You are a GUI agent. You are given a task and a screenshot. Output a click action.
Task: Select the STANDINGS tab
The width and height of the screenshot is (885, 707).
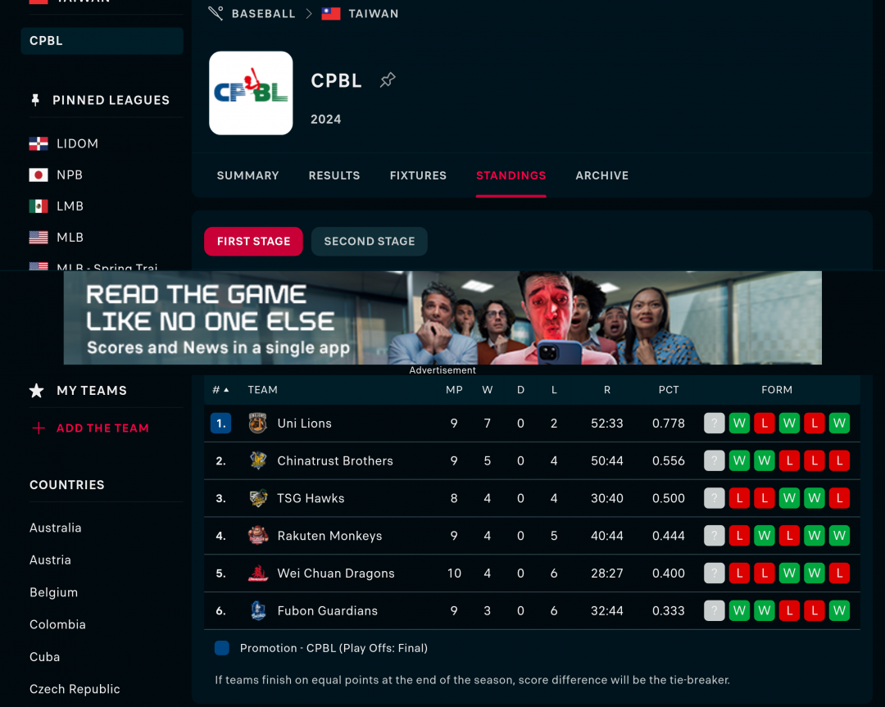(511, 175)
